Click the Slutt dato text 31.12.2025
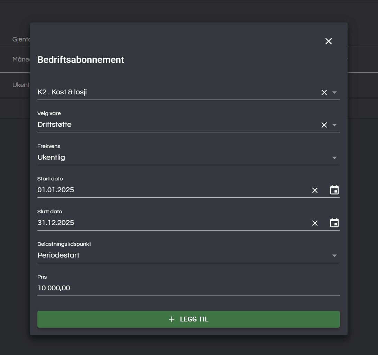The image size is (378, 355). click(56, 223)
